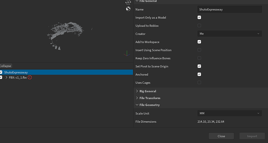This screenshot has width=268, height=143.
Task: Toggle Set Pivot to Scene Origin checkbox
Action: 199,66
